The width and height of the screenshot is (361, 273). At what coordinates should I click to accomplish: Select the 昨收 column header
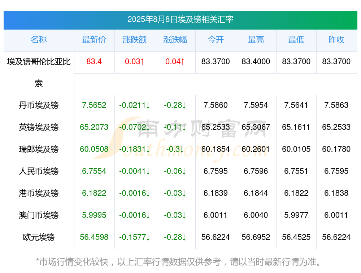(336, 40)
